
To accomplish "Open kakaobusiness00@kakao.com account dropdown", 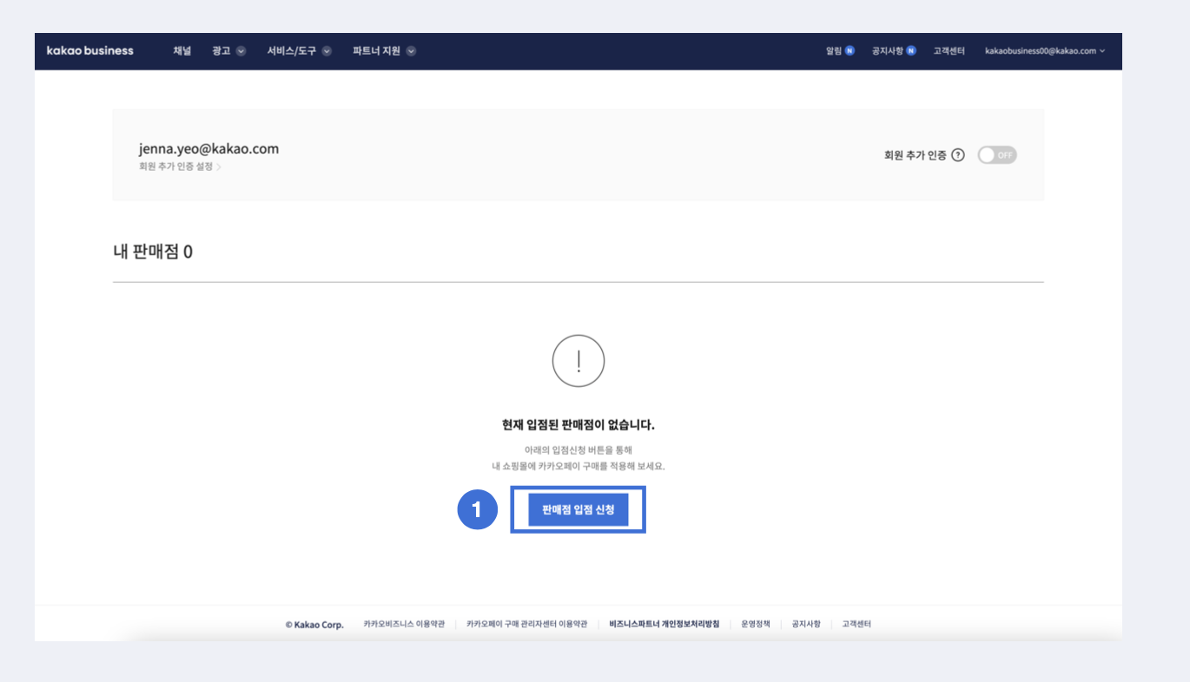I will coord(1045,51).
